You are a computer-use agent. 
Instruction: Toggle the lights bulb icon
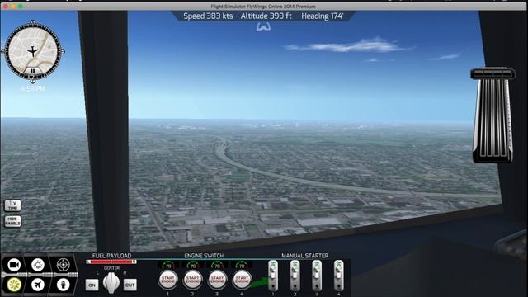point(38,265)
